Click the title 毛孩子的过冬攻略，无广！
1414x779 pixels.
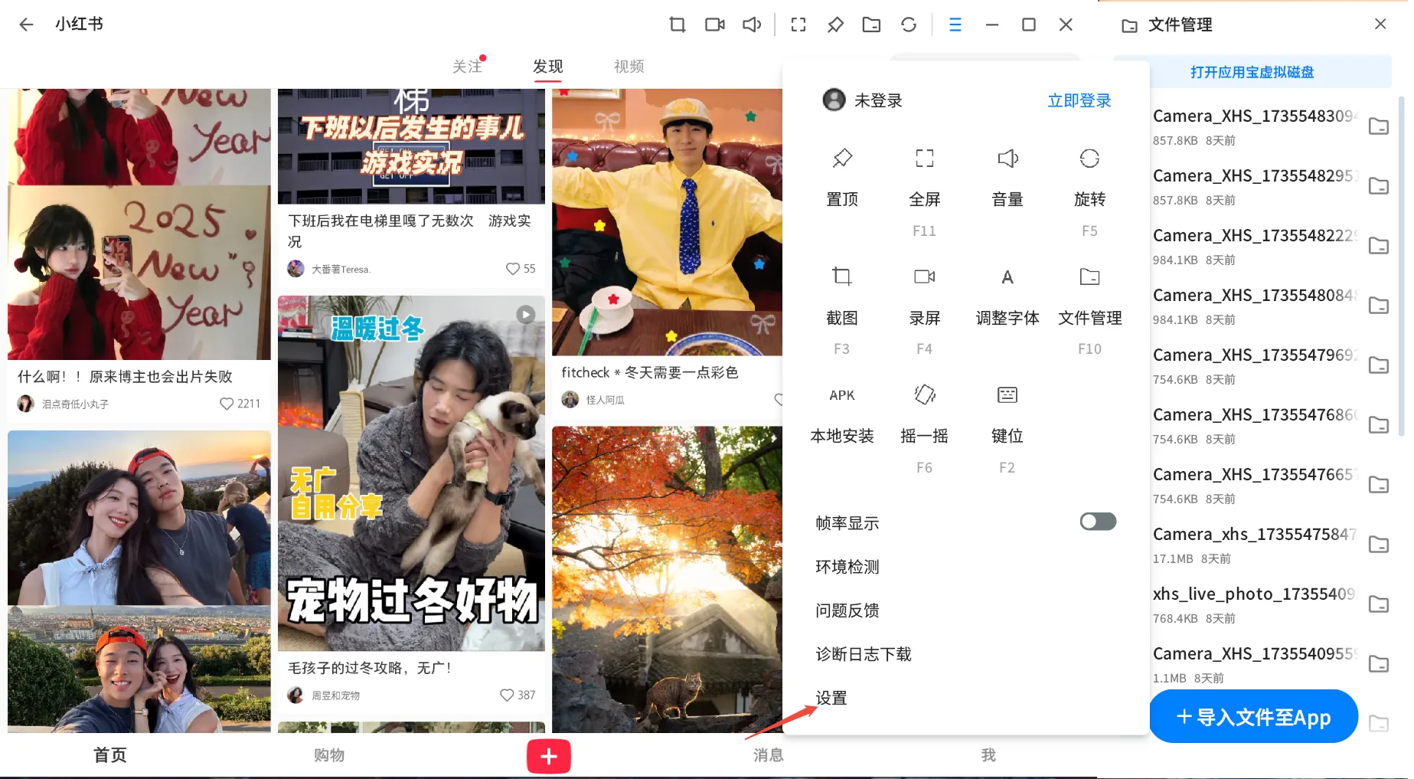click(x=371, y=668)
